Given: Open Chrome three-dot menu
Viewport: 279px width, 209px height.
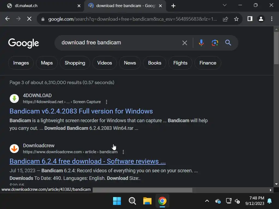Looking at the screenshot, I should pyautogui.click(x=272, y=19).
